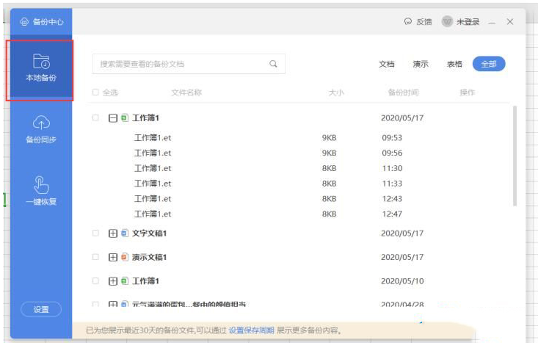
Task: Click the 备份中心 home icon in the title
Action: click(23, 22)
